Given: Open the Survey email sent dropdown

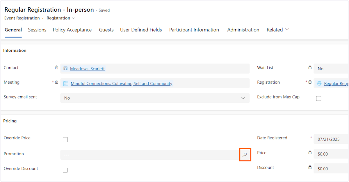Looking at the screenshot, I should point(243,98).
